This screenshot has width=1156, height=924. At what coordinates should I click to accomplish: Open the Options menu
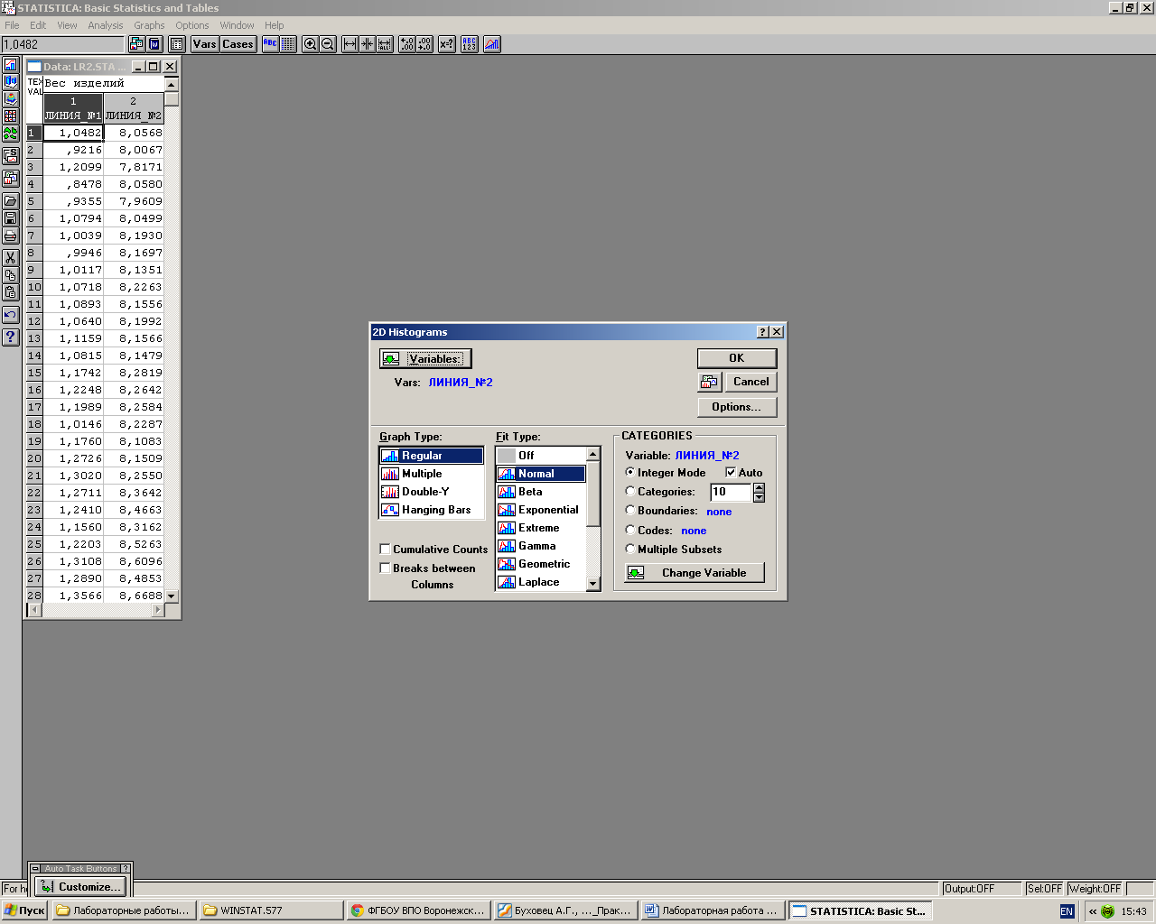coord(192,25)
